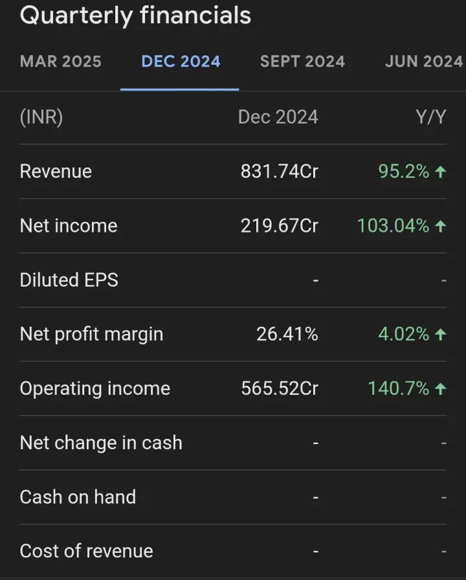
Task: Click the Net income up arrow icon
Action: [x=441, y=226]
